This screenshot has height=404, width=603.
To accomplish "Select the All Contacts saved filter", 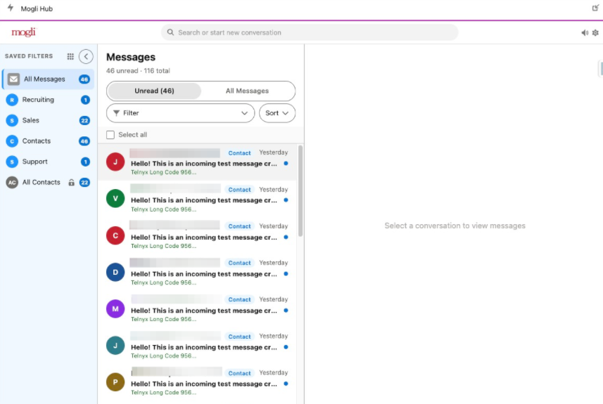I will [49, 183].
